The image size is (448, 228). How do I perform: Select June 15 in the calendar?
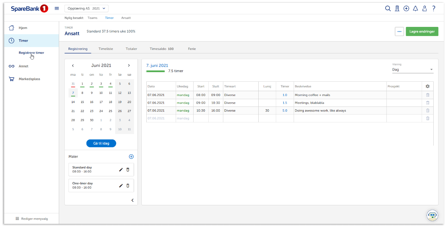point(82,102)
